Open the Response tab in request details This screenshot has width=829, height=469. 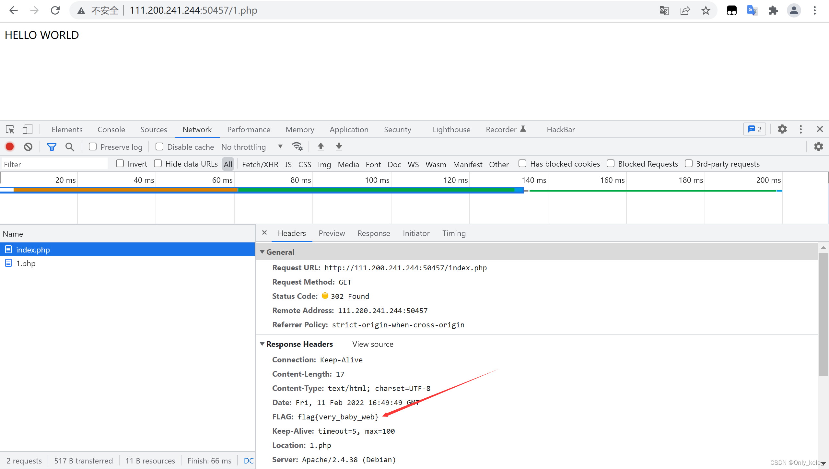tap(373, 233)
